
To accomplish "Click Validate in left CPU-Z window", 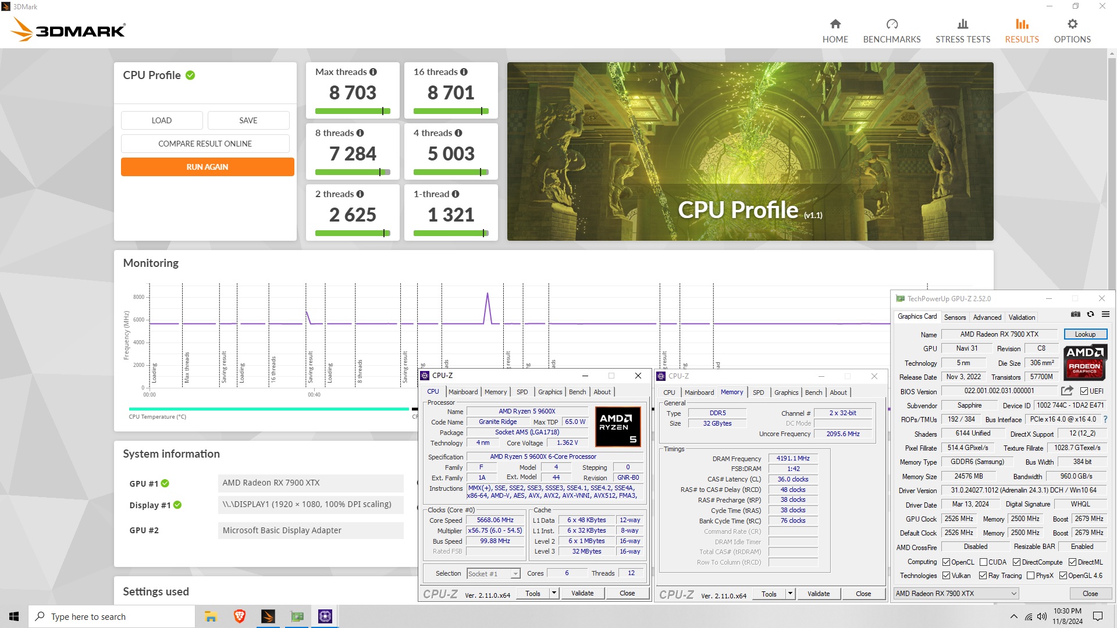I will click(x=582, y=593).
